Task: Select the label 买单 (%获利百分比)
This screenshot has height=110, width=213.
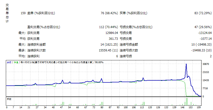Action: pos(133,13)
